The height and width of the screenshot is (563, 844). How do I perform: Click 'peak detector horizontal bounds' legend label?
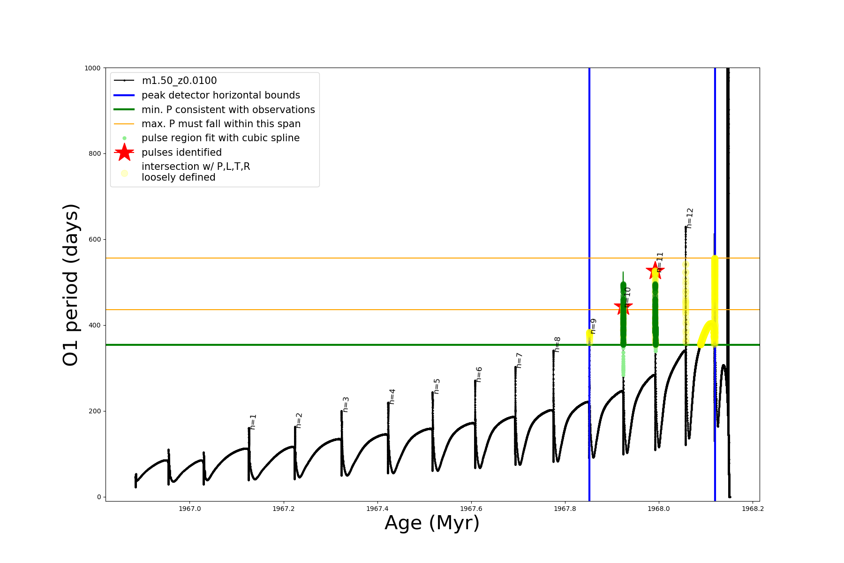click(x=221, y=95)
